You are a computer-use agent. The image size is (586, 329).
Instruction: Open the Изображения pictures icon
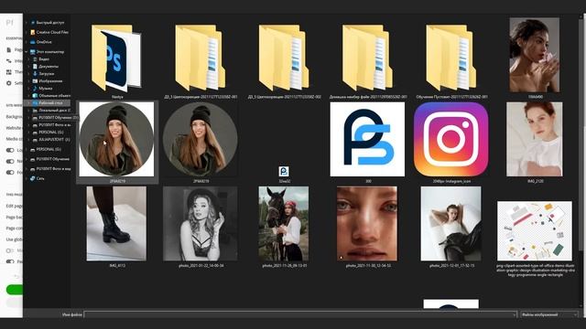point(35,81)
